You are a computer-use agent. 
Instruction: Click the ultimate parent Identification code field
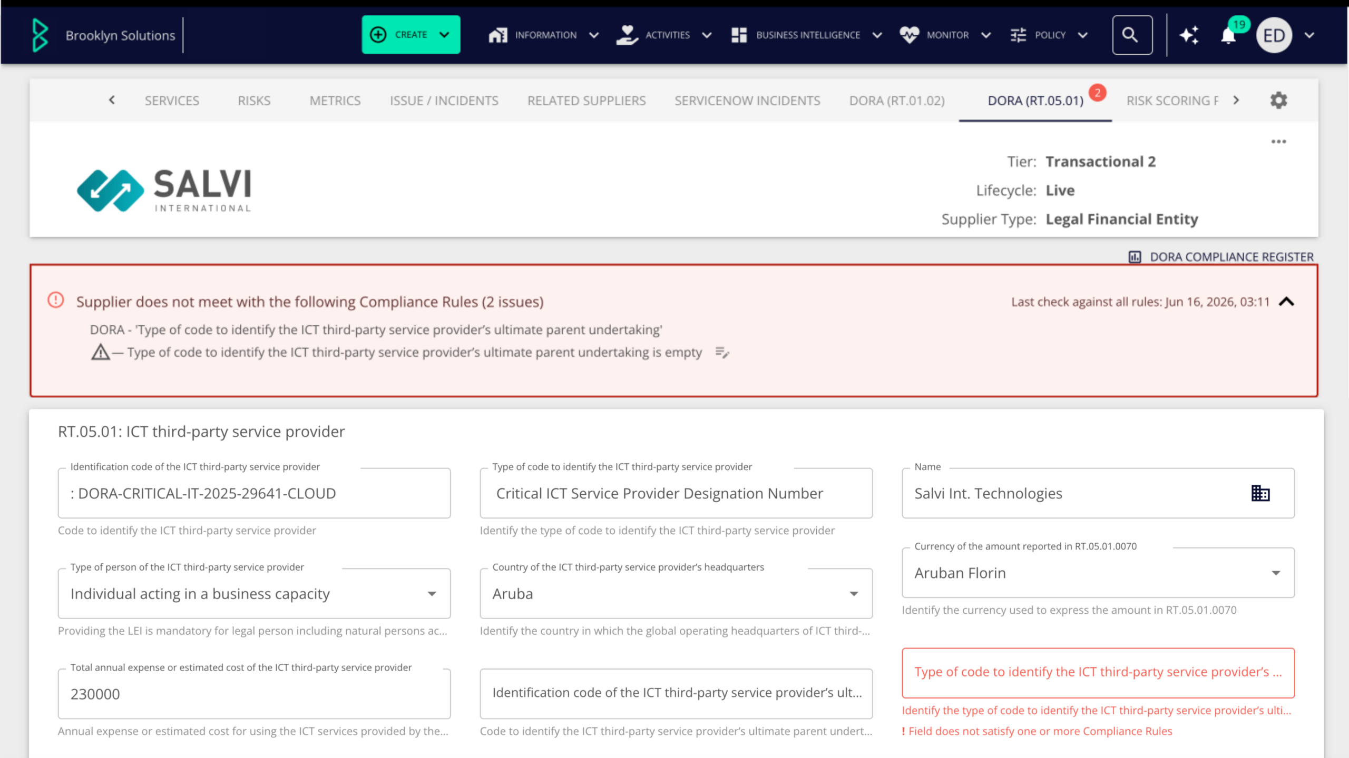[x=676, y=694]
